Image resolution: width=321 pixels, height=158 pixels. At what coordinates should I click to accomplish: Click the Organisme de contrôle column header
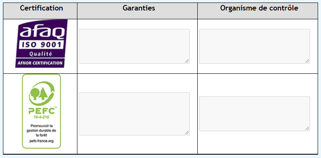259,8
